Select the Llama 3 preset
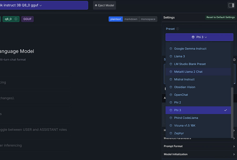Screen dimensions: 237x160 click(x=198, y=56)
